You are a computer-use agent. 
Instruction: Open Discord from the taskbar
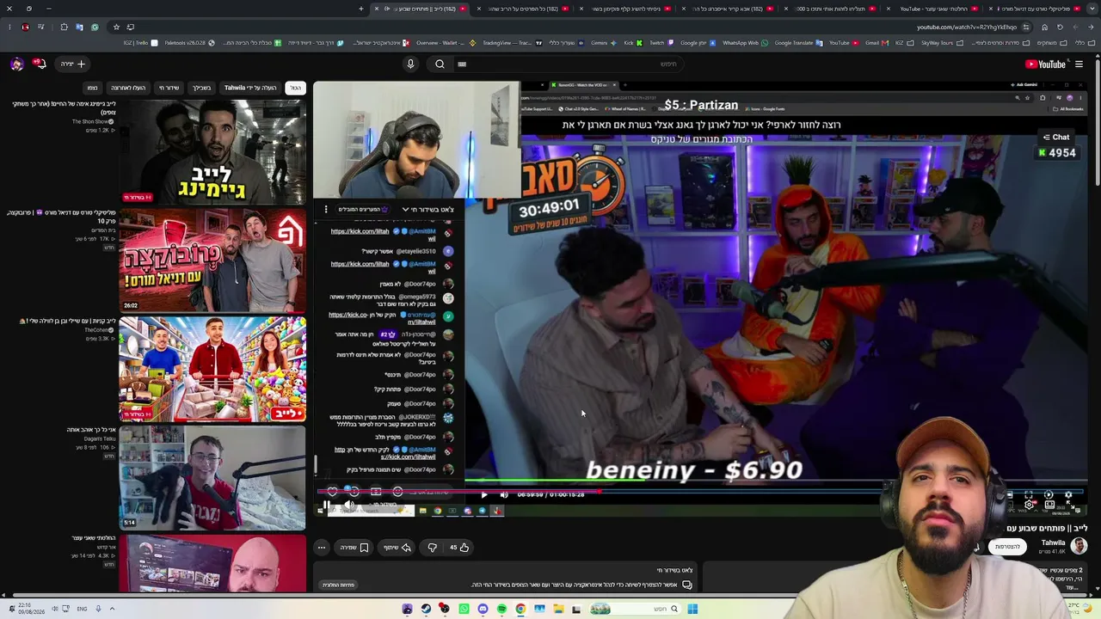coord(483,609)
